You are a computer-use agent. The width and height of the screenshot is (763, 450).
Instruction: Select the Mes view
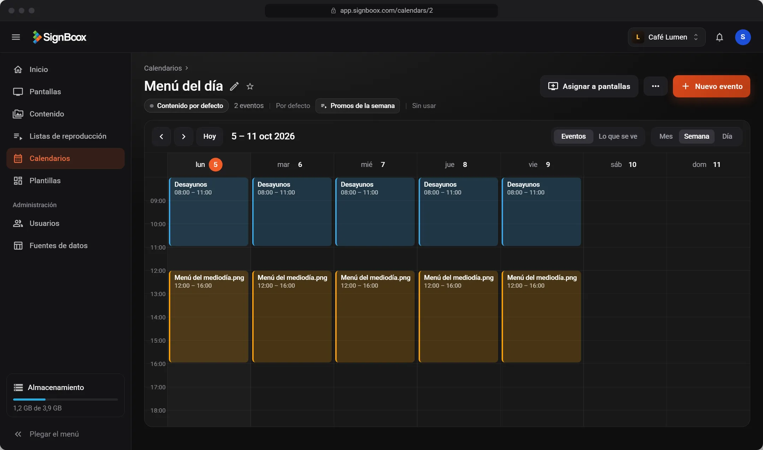click(x=666, y=137)
